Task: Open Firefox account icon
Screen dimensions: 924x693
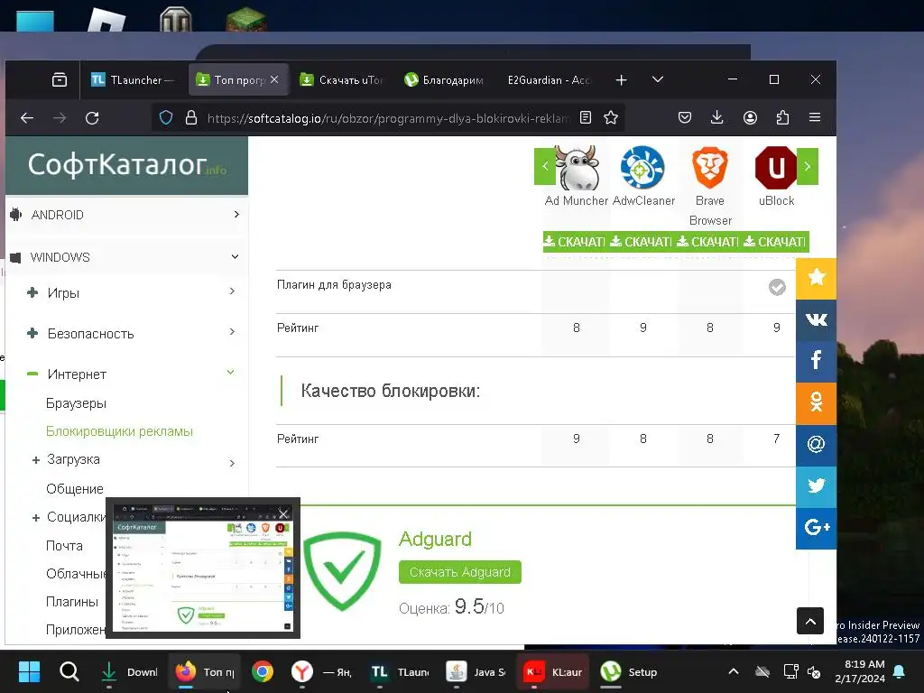Action: coord(750,117)
